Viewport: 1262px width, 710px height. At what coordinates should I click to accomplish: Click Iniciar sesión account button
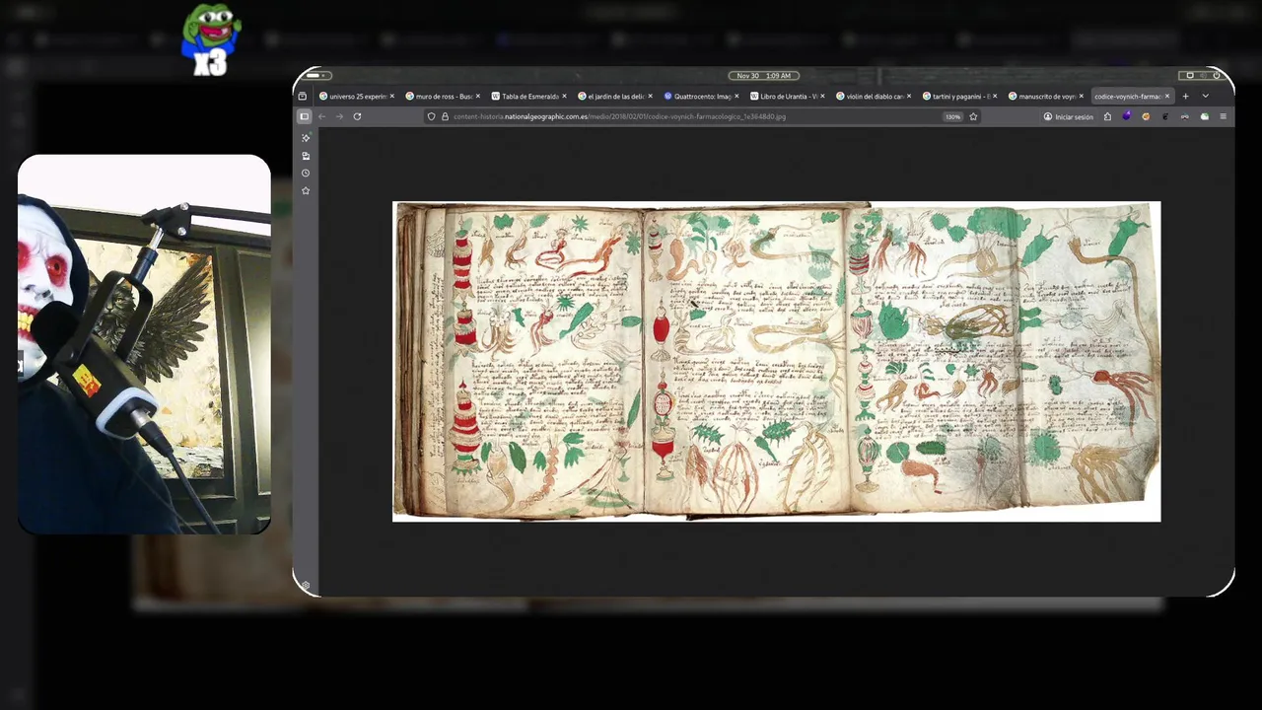[x=1069, y=116]
